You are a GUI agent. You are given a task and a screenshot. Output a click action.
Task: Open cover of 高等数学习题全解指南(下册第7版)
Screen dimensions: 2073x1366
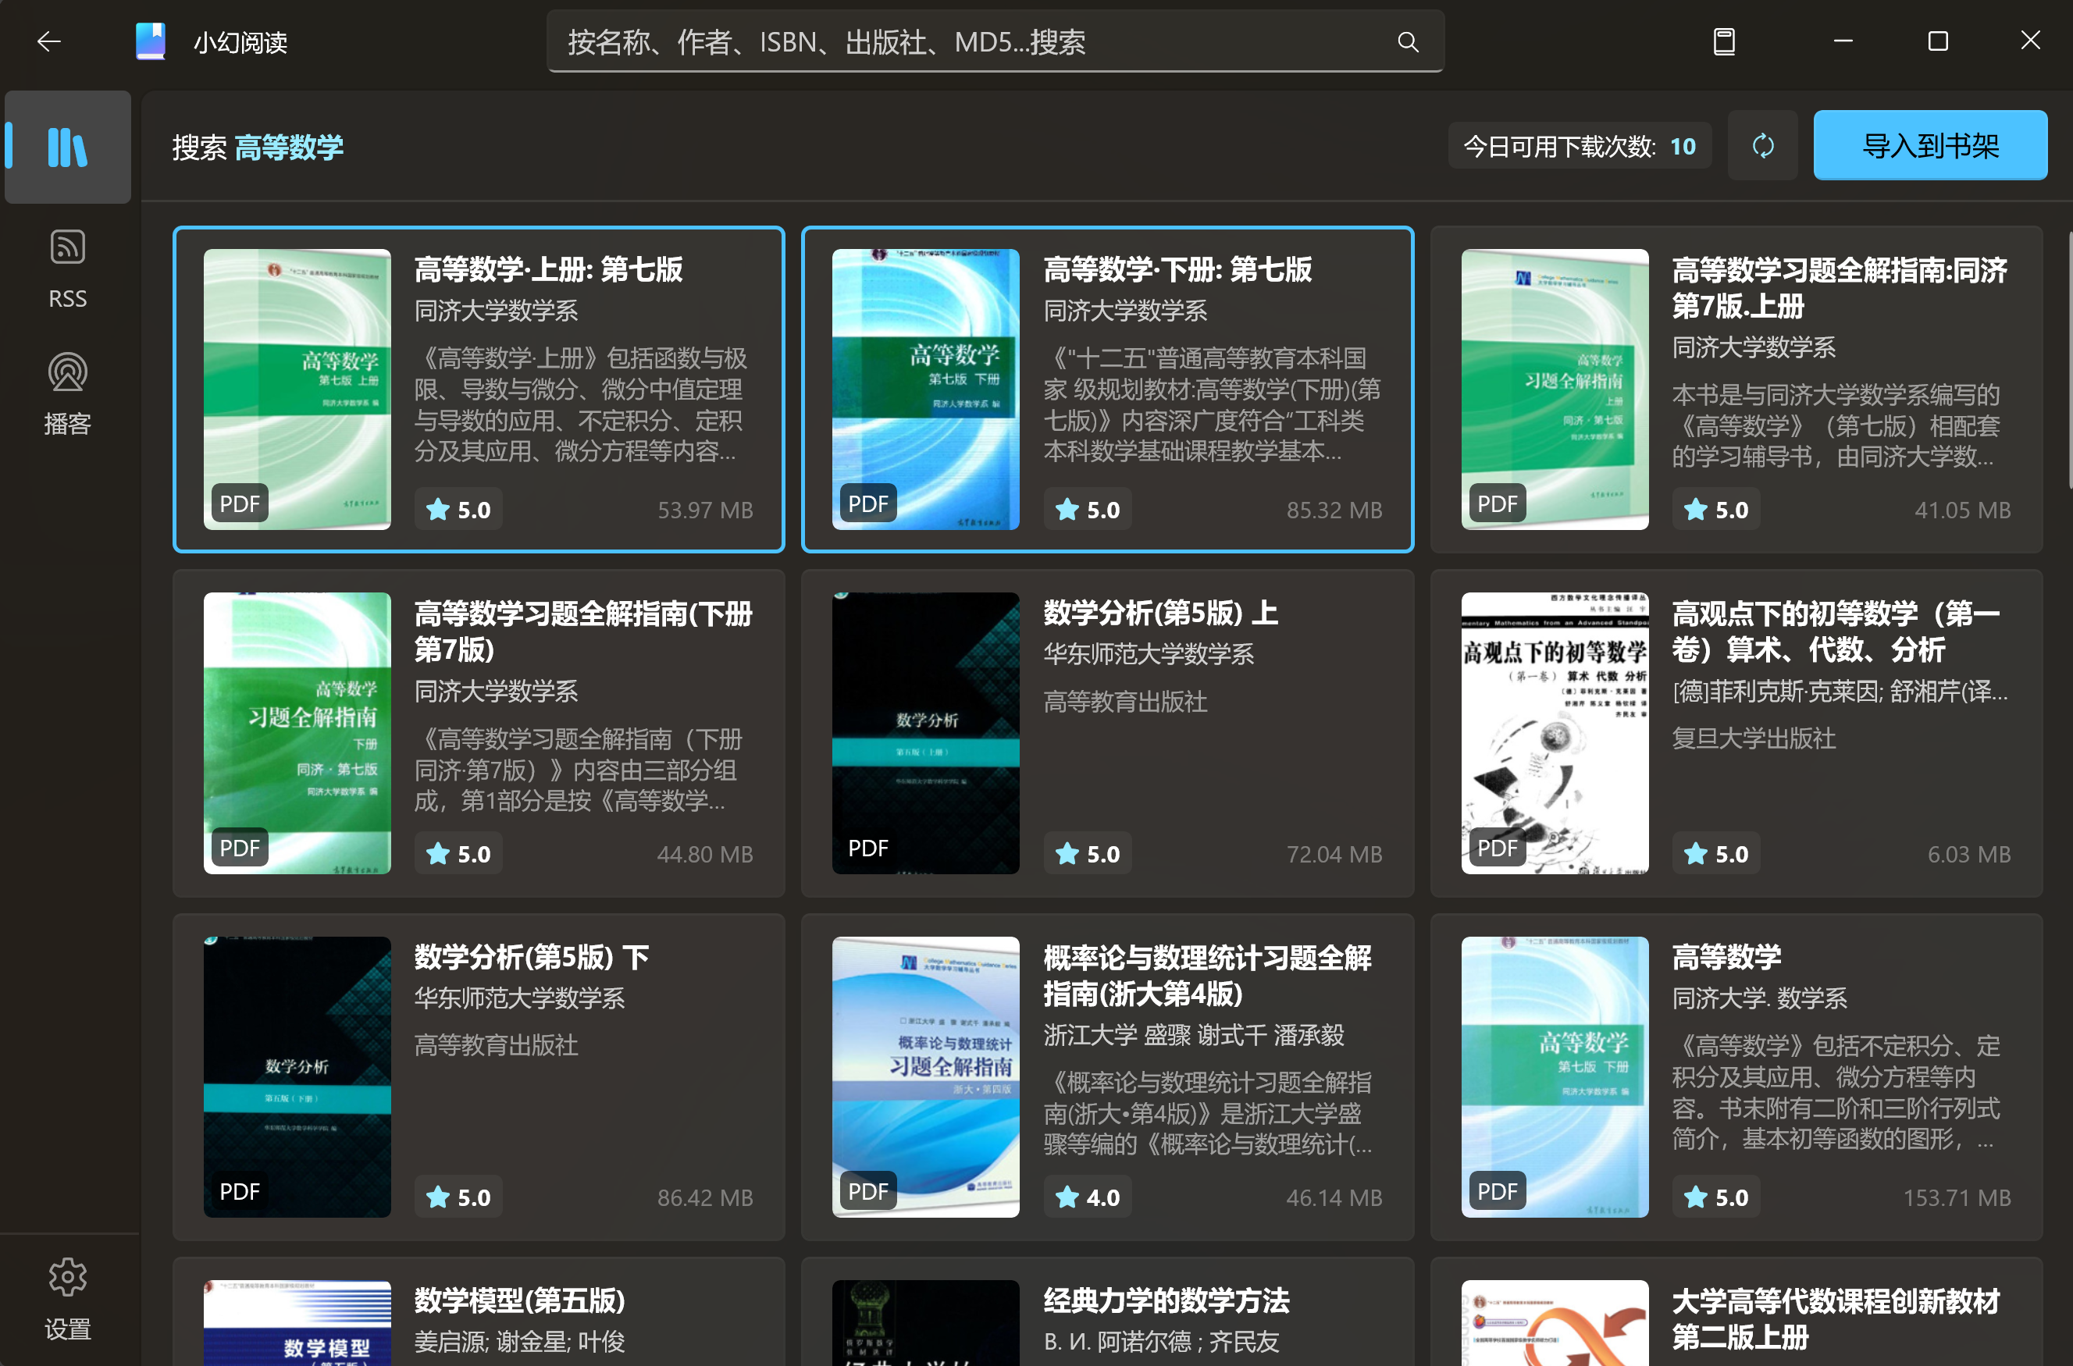297,733
